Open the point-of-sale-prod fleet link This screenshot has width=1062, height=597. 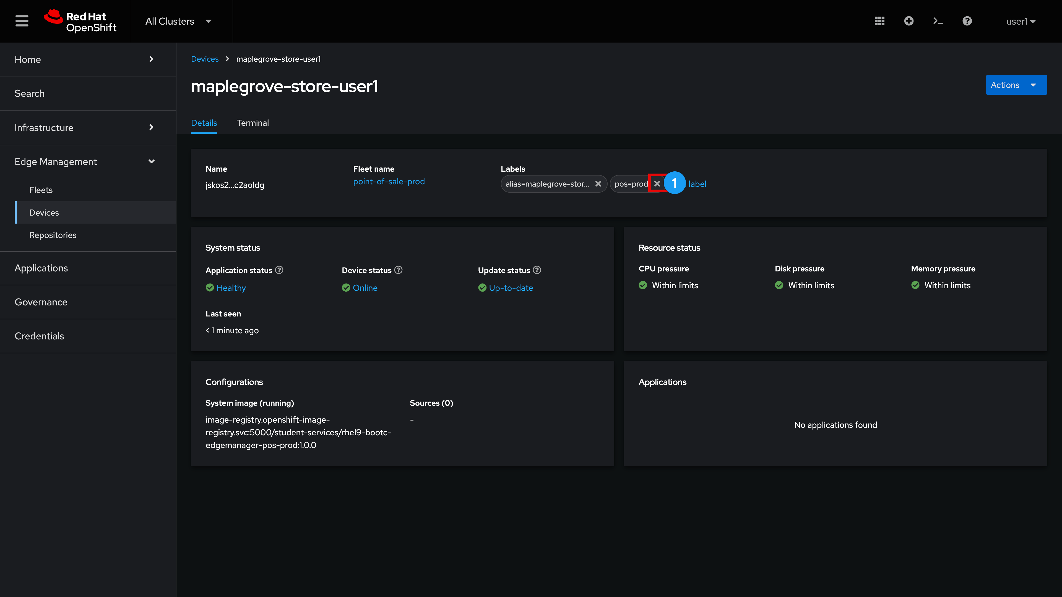pos(389,181)
